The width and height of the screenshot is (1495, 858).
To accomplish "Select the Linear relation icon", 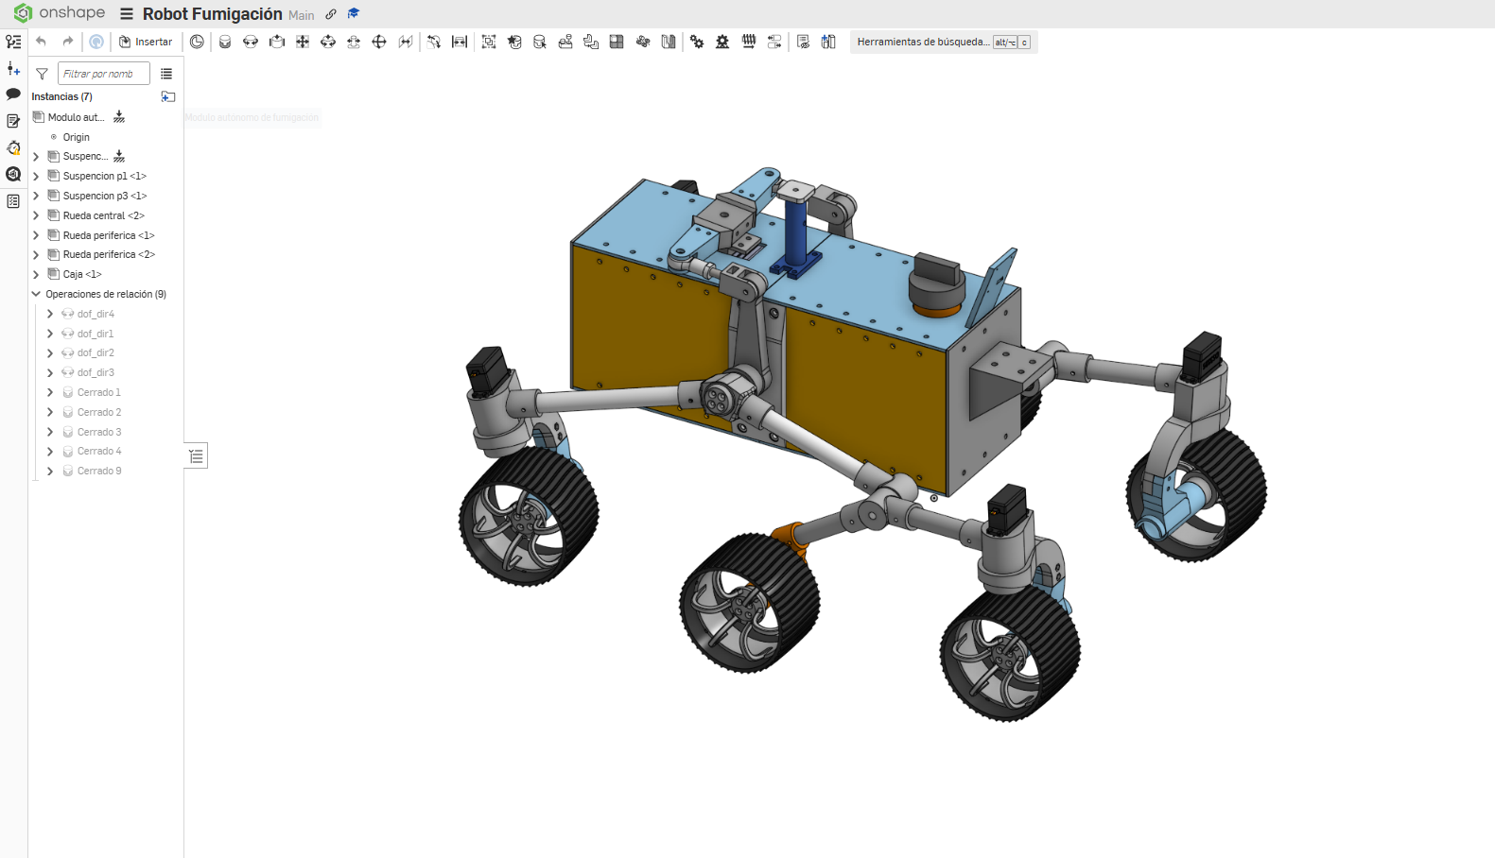I will pos(774,42).
